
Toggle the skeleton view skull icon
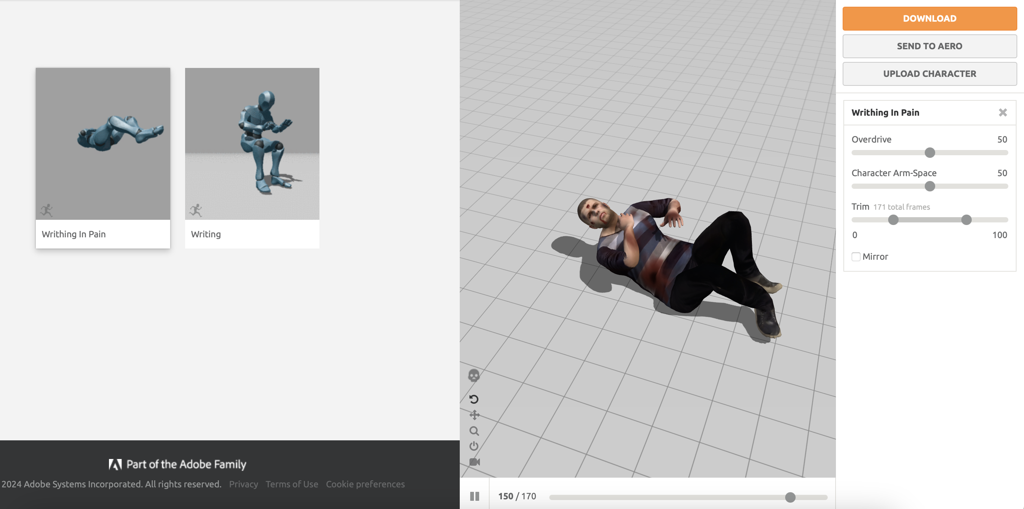(x=474, y=375)
